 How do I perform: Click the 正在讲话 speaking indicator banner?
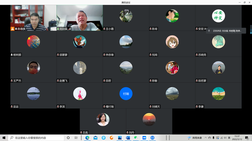pos(226,31)
